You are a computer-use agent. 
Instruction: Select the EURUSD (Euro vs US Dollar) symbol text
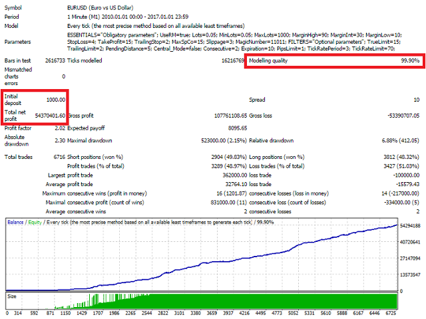(101, 7)
